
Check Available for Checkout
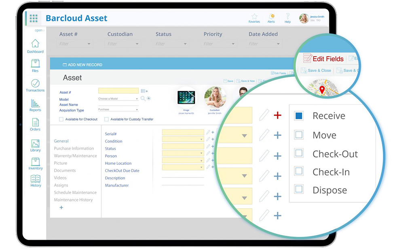tap(61, 119)
